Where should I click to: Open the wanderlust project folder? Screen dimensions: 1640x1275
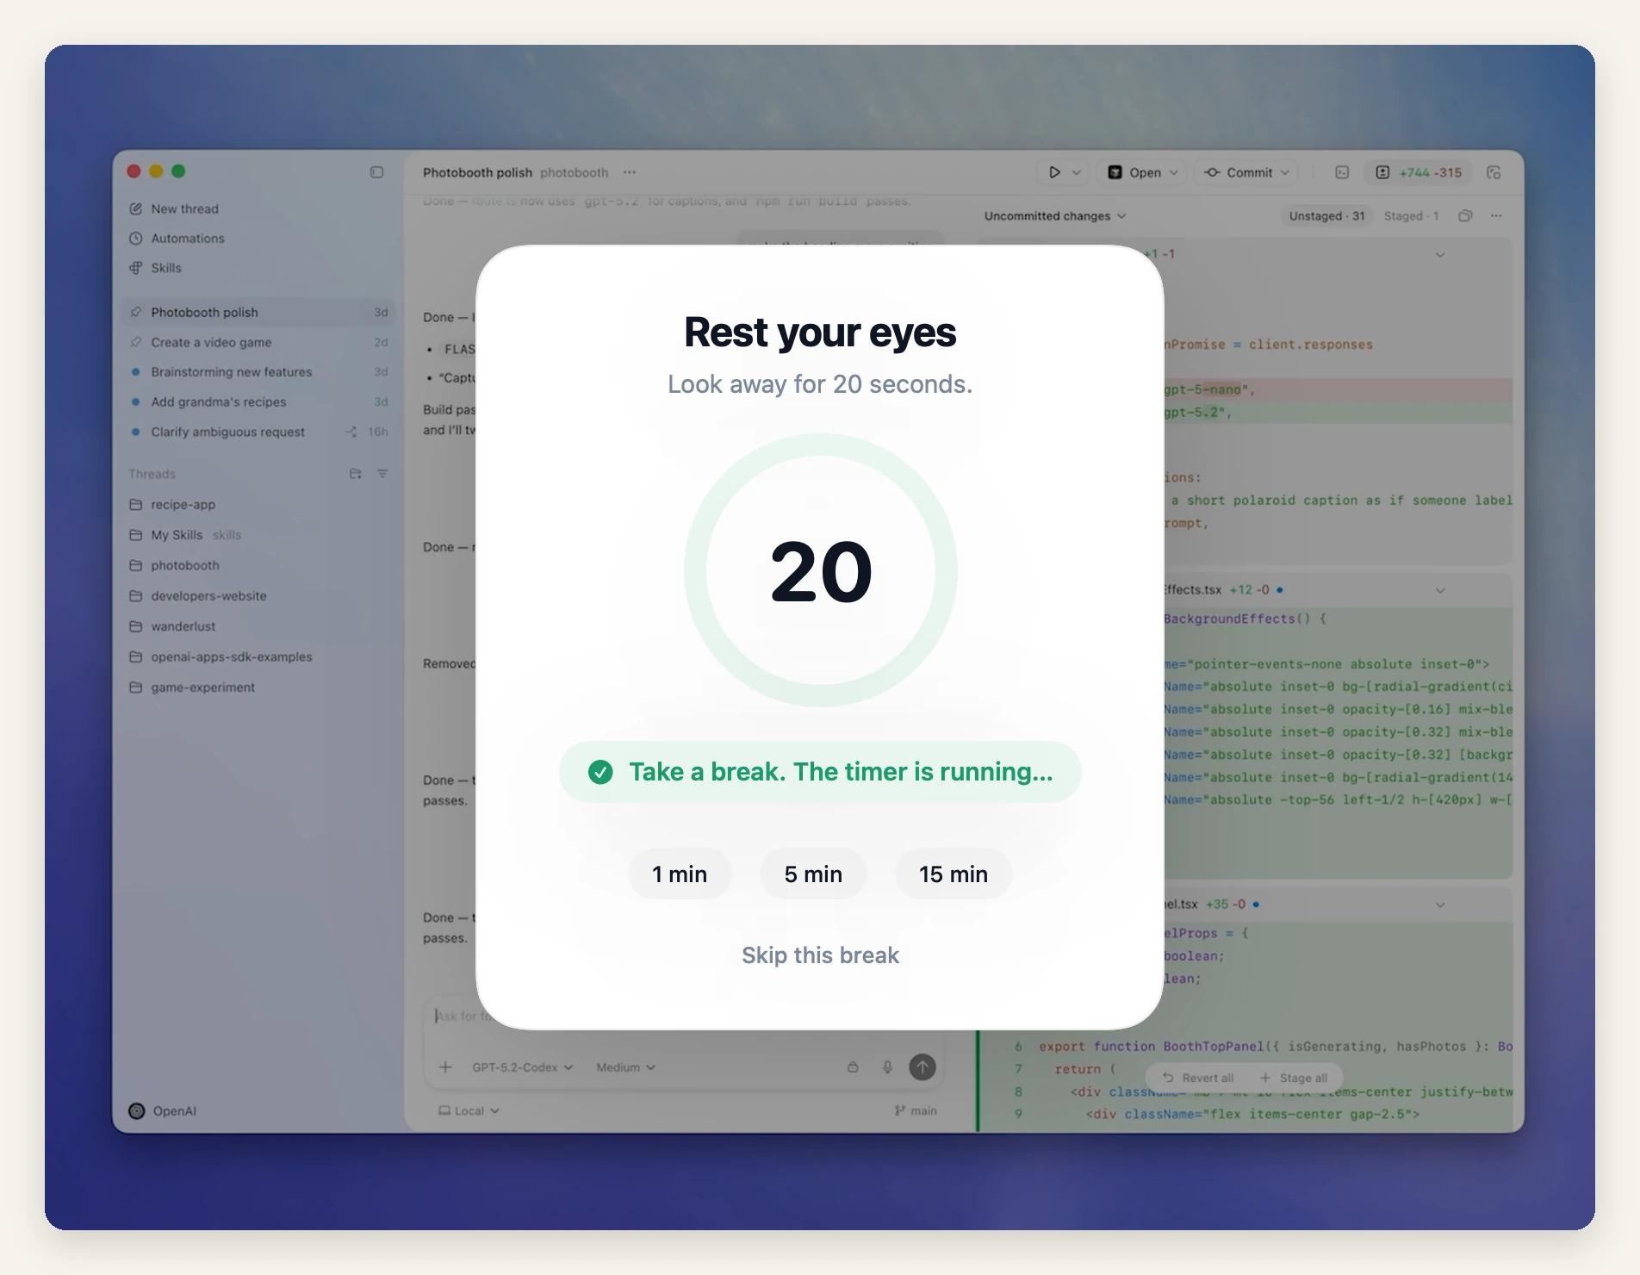click(258, 626)
